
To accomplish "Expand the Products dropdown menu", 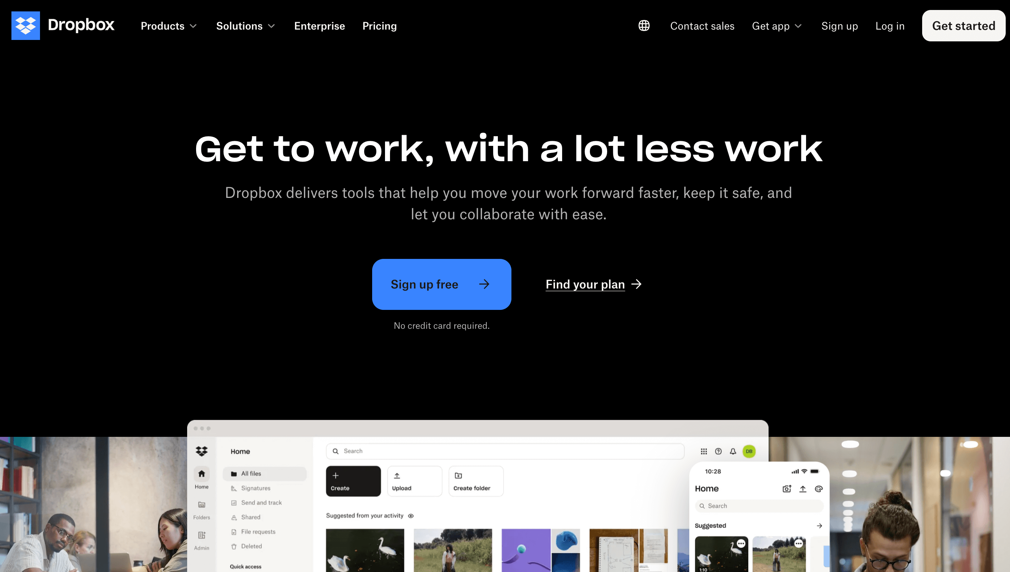I will point(169,26).
